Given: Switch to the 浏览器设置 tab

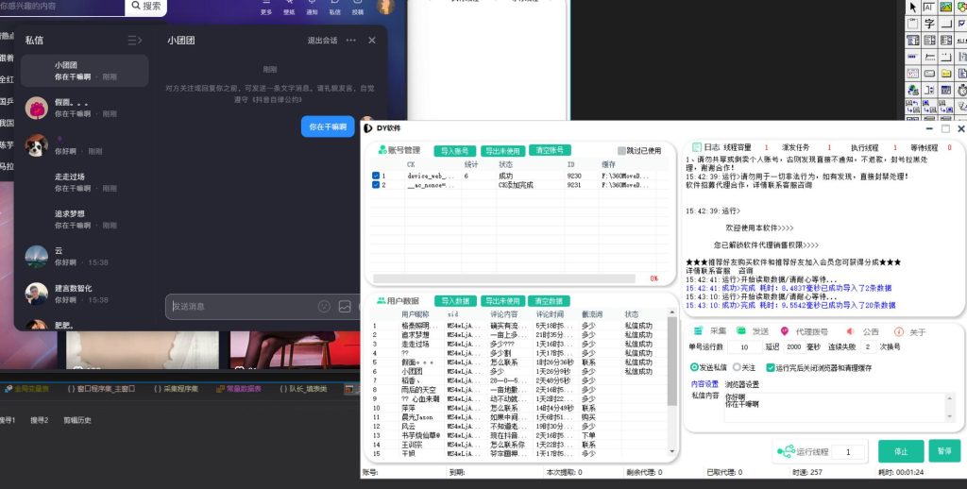Looking at the screenshot, I should pyautogui.click(x=742, y=384).
